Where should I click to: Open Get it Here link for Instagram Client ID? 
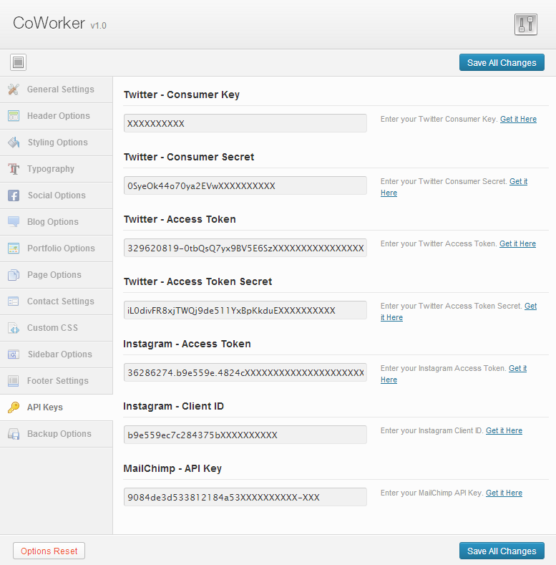pyautogui.click(x=504, y=431)
